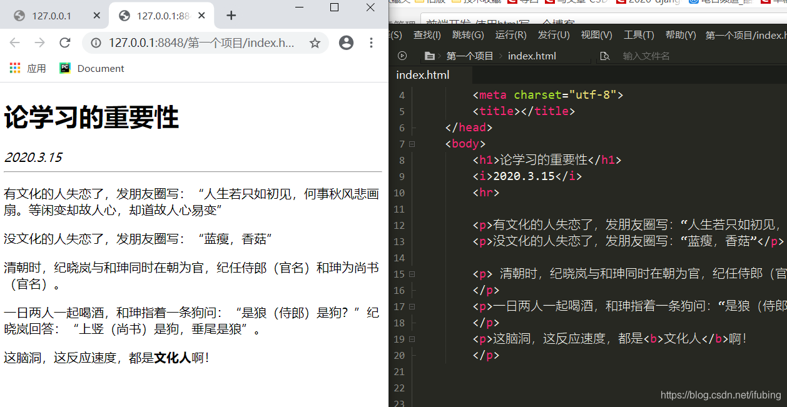Image resolution: width=787 pixels, height=407 pixels.
Task: Click line number 21 in the gutter
Action: (x=400, y=371)
